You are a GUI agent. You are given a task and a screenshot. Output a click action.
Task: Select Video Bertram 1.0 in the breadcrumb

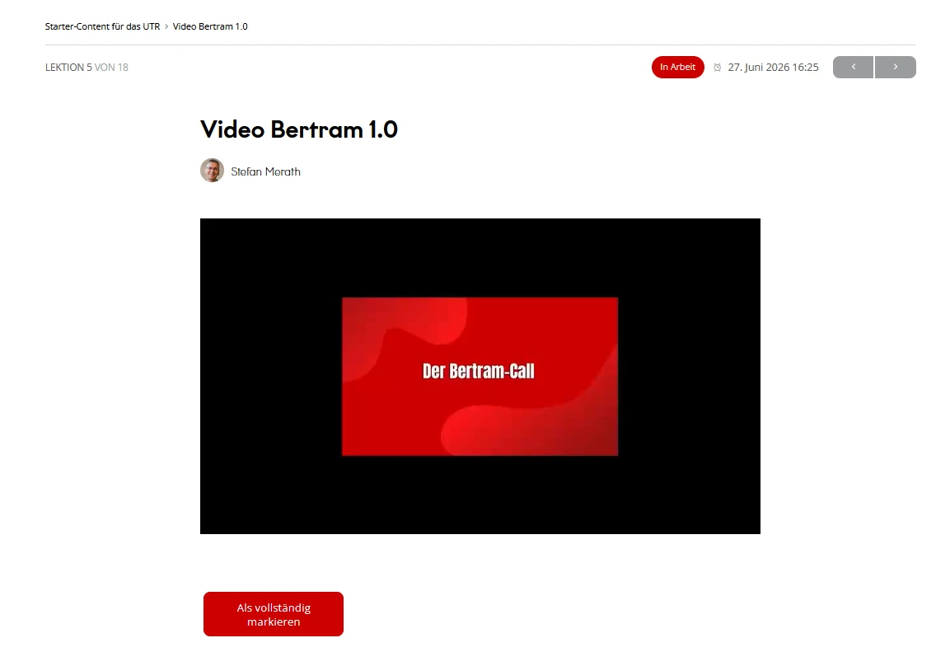coord(211,26)
